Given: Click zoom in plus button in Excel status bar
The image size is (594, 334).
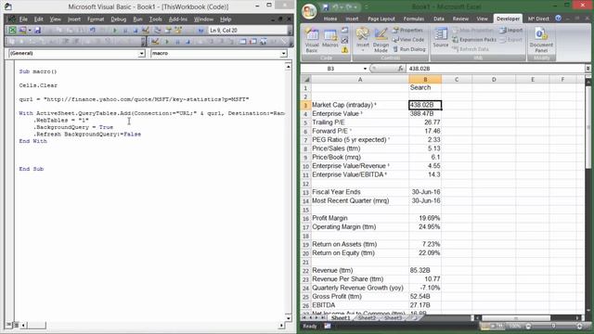Looking at the screenshot, I should click(579, 326).
